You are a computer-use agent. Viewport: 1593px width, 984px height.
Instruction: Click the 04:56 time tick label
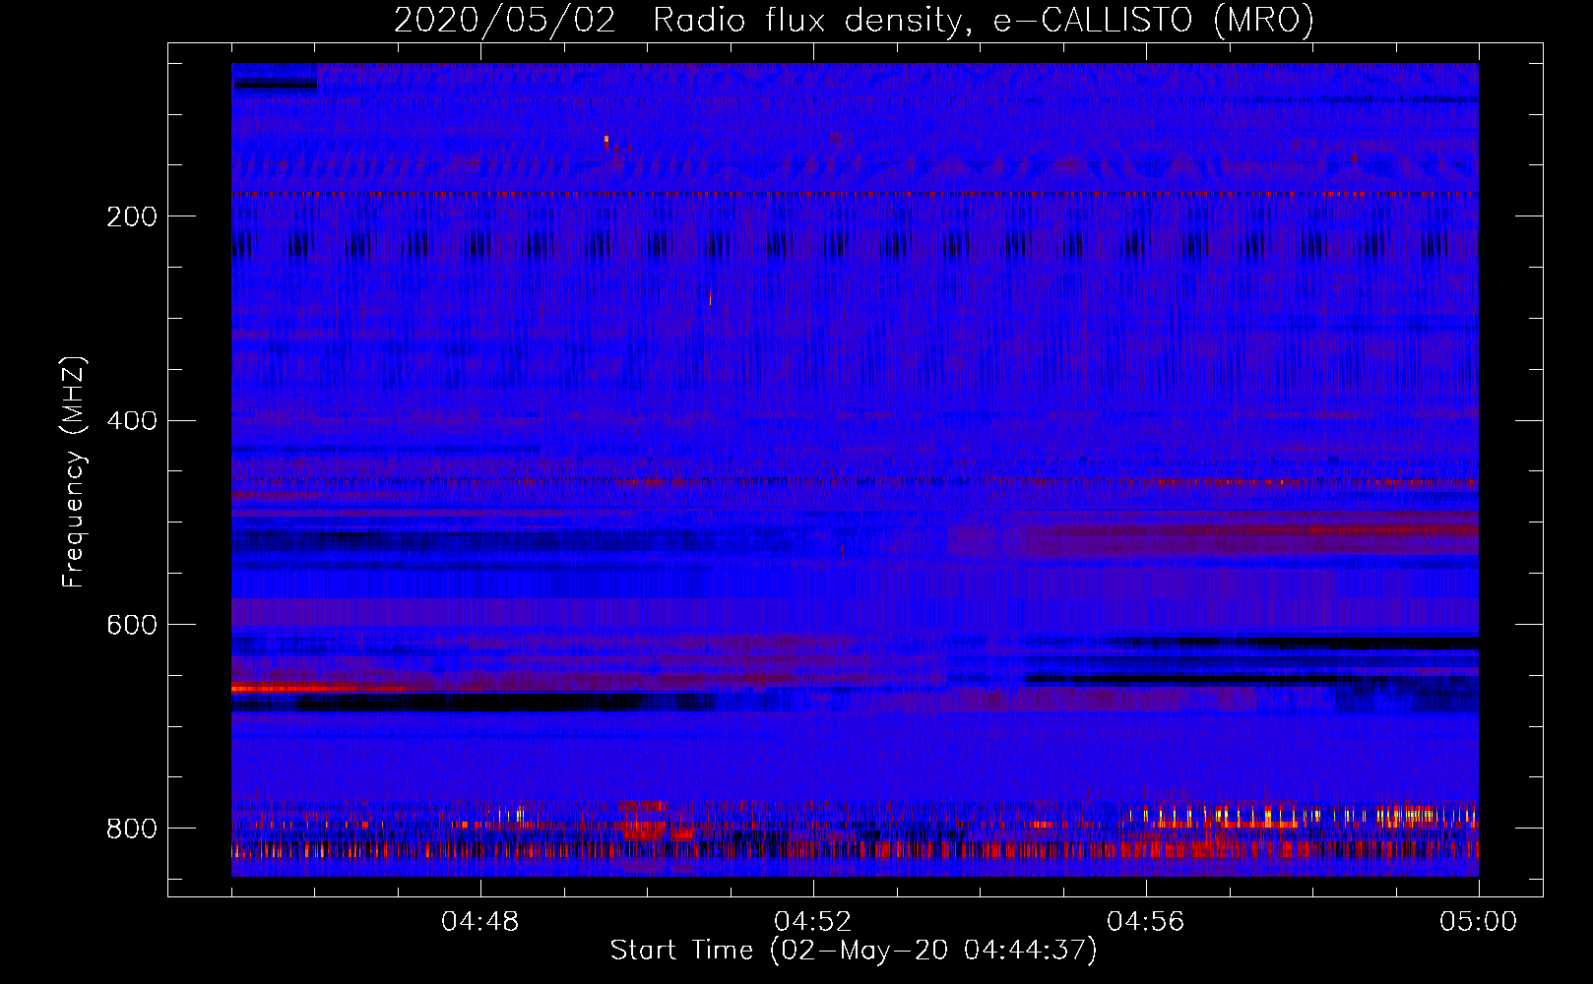click(x=1145, y=922)
